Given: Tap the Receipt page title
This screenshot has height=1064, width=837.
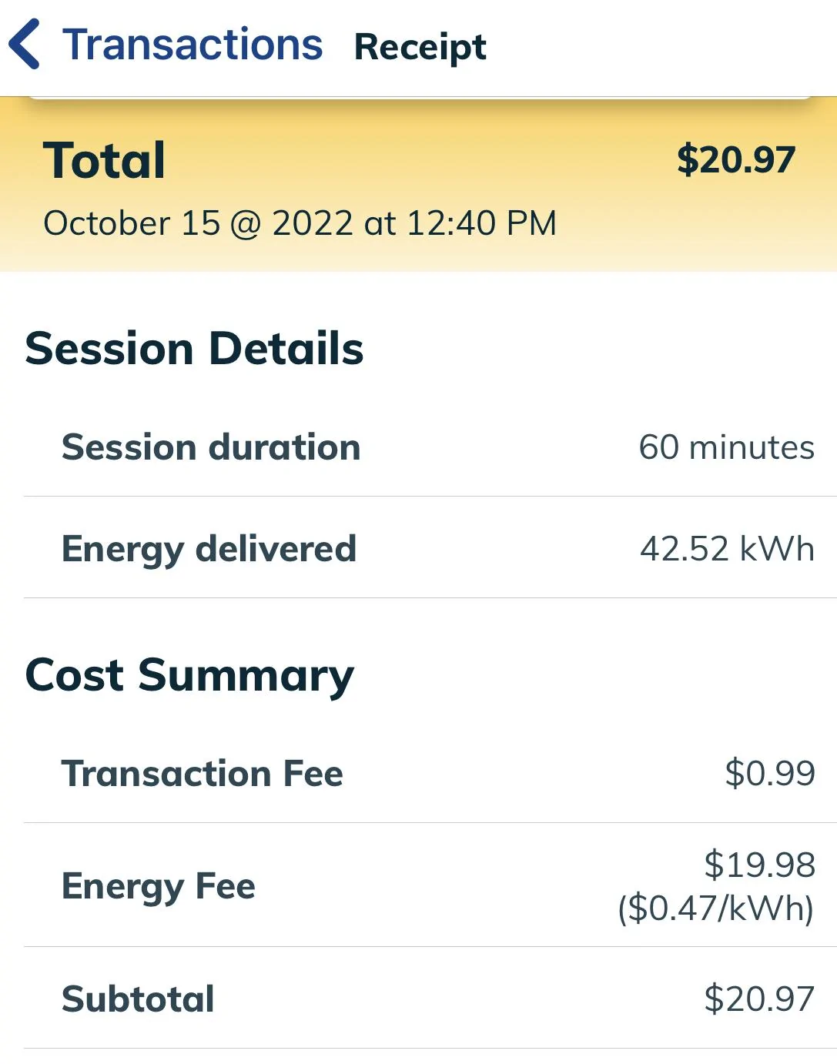Looking at the screenshot, I should pos(420,47).
